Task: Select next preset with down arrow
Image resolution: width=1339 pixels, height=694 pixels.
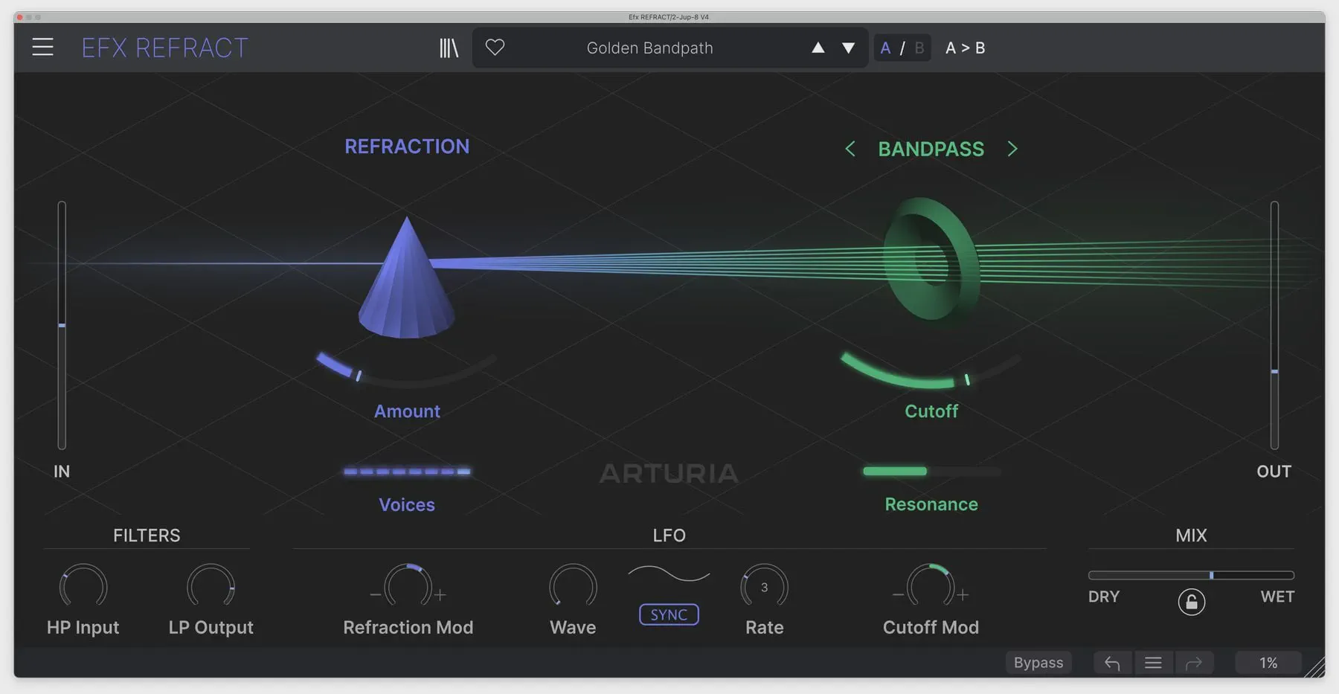Action: 848,48
